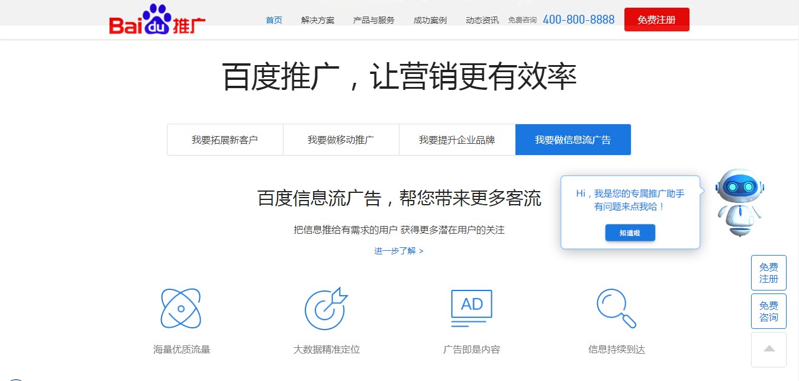Screen dimensions: 799x381
Task: Open 成功案例 navigation item
Action: click(x=430, y=20)
